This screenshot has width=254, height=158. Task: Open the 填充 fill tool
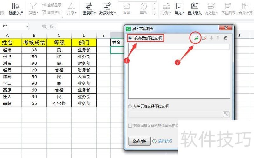point(179,9)
